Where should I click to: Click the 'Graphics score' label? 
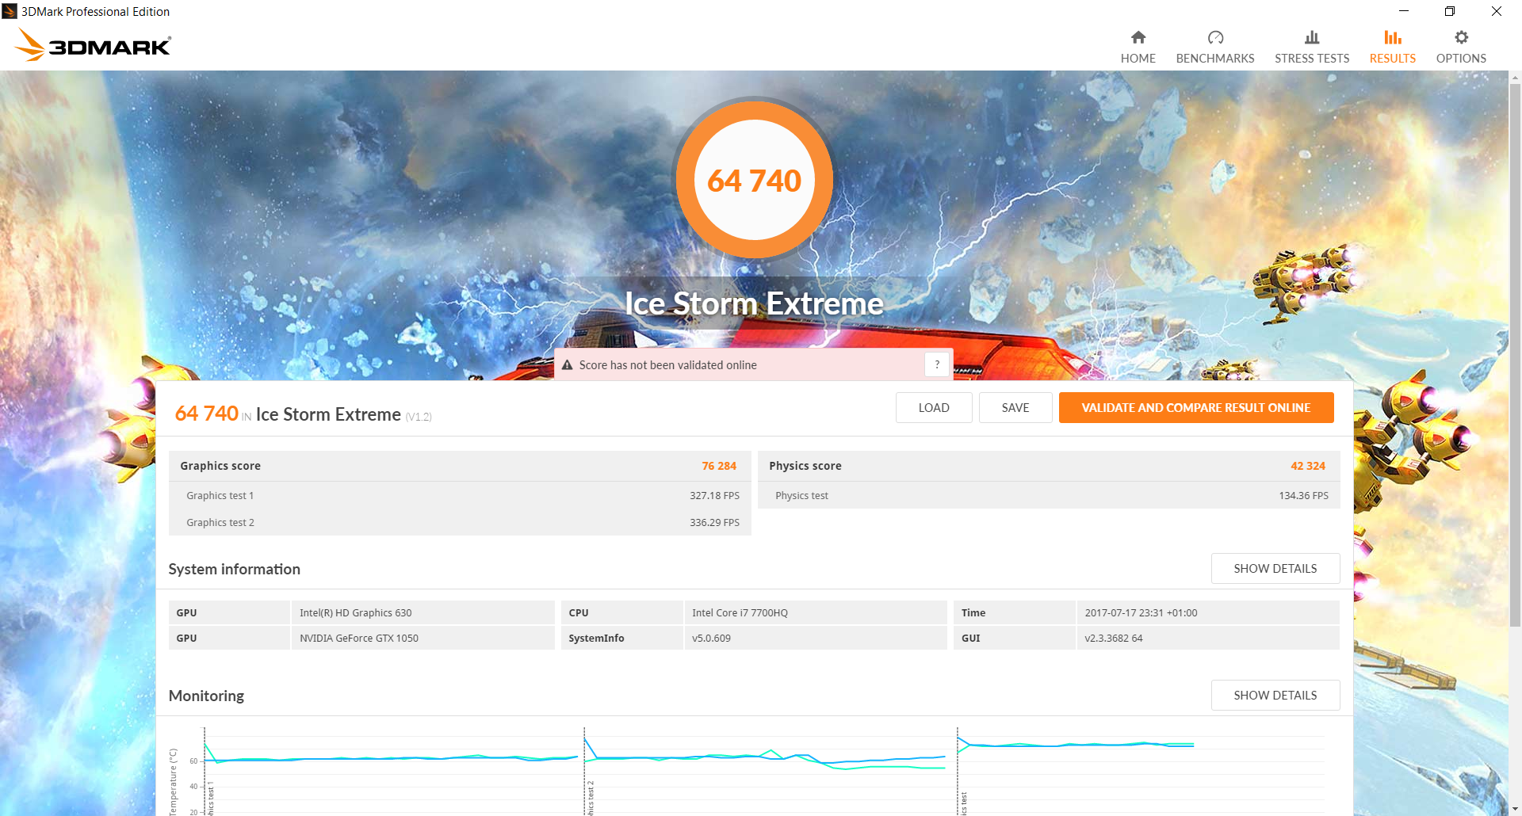point(220,466)
